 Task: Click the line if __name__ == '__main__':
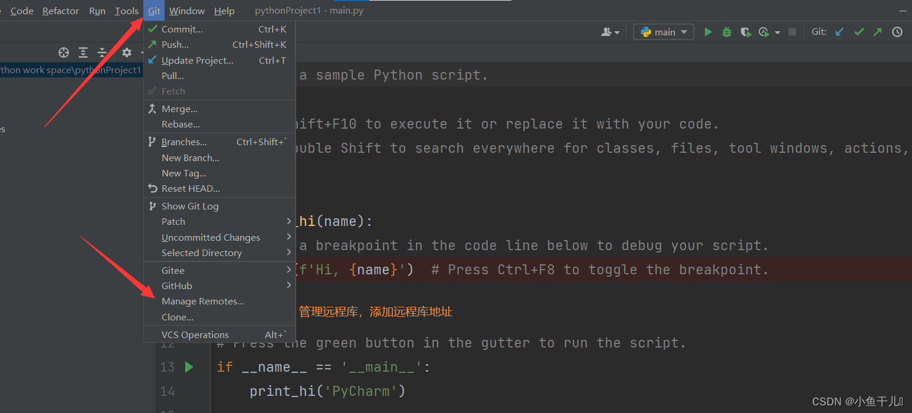[323, 367]
